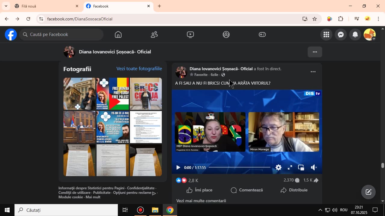This screenshot has height=216, width=385.
Task: Open the video quality settings gear
Action: coord(279,167)
